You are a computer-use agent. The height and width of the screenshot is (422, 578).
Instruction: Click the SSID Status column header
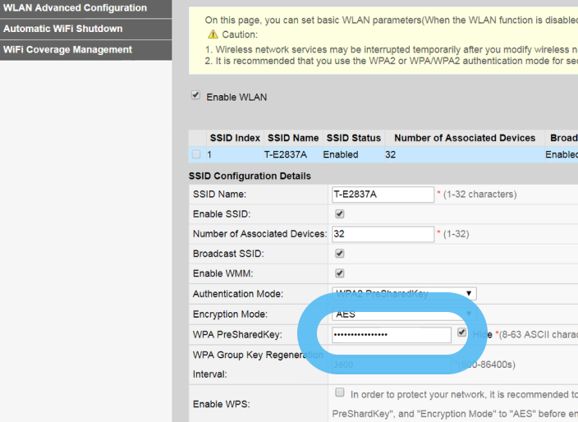353,138
